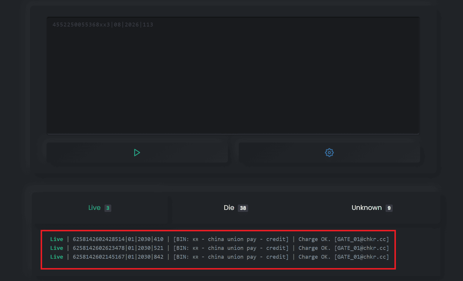463x281 pixels.
Task: Click the GATE_01@chkr.cc tag in first row
Action: click(361, 239)
